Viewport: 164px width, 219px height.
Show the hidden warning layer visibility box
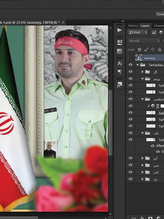click(x=130, y=57)
